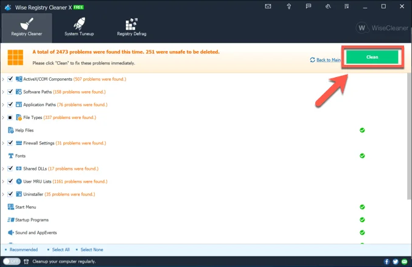The width and height of the screenshot is (412, 267).
Task: Click the green email icon in status bar
Action: click(x=404, y=262)
